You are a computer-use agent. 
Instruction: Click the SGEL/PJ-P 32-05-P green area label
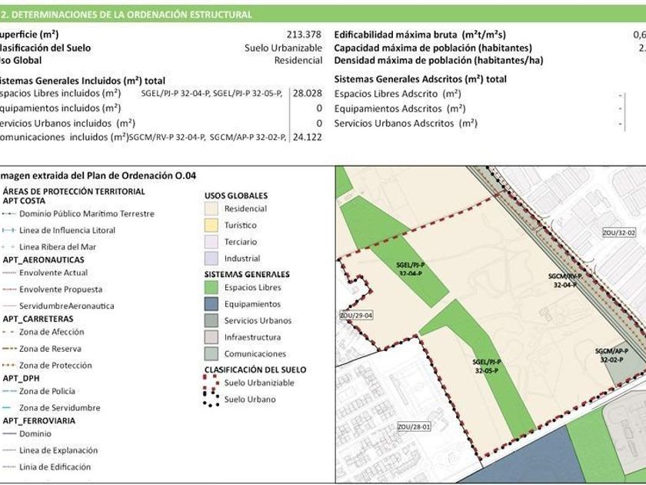click(x=487, y=365)
